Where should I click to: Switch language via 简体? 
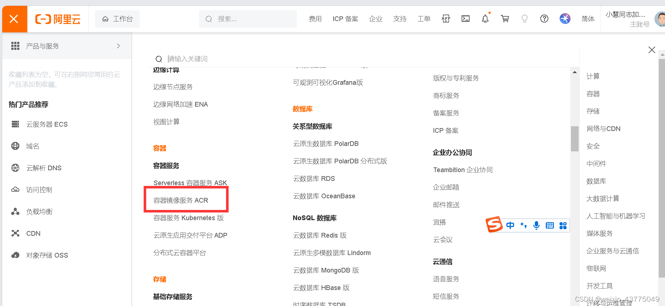(x=588, y=19)
